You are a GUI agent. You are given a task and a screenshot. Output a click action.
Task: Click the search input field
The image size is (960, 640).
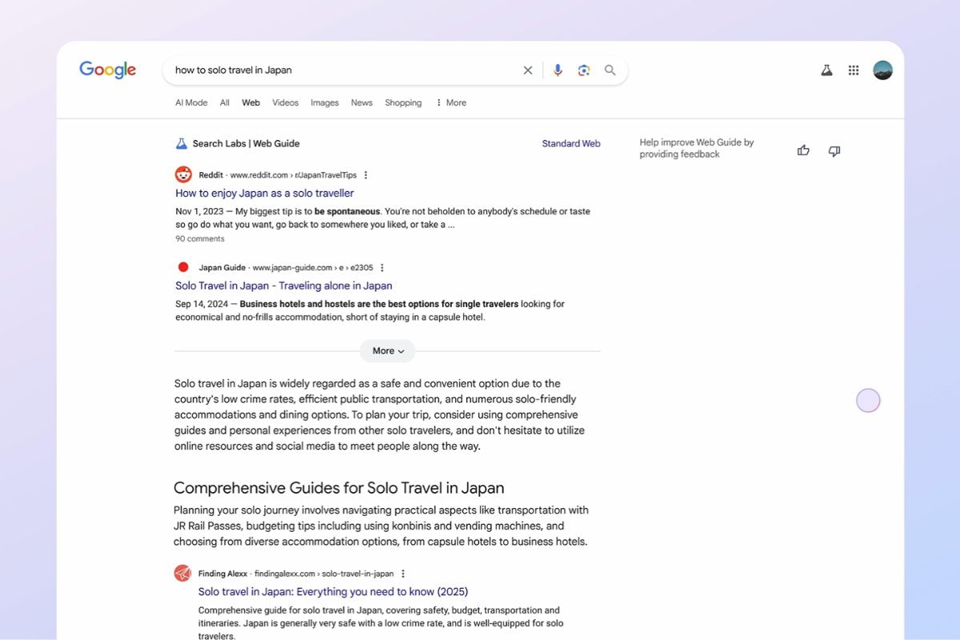(344, 70)
